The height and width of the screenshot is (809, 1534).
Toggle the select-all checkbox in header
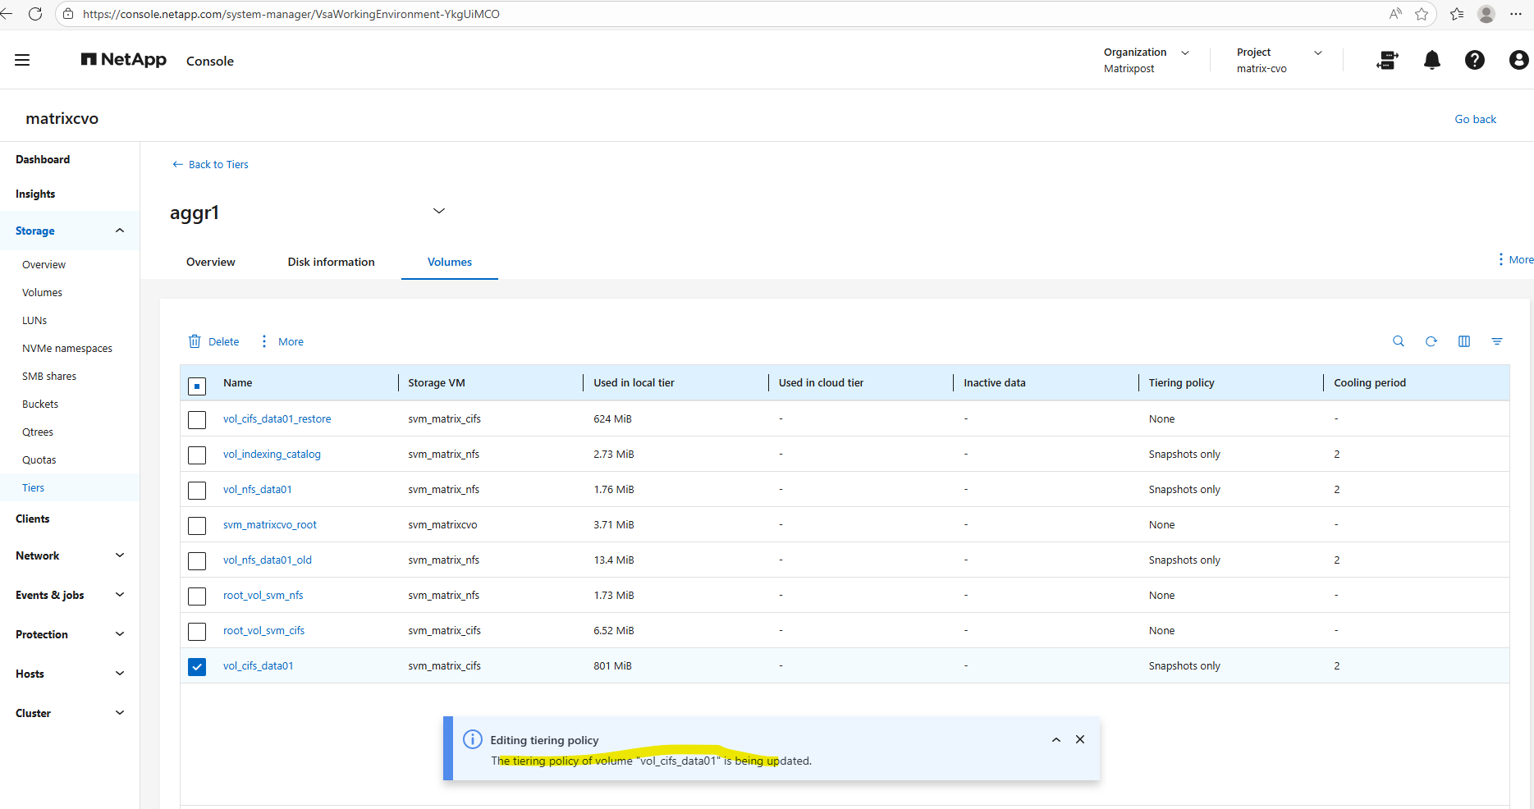pos(197,386)
